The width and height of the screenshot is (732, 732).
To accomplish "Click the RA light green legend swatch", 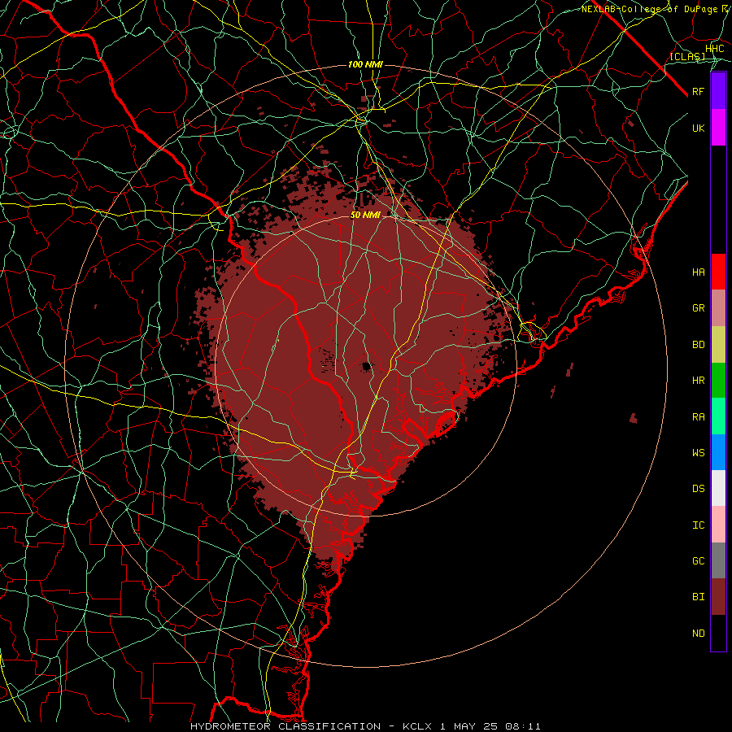I will 718,416.
